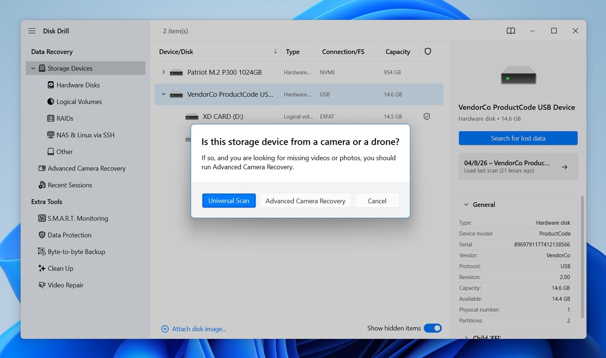The image size is (606, 358).
Task: Open Byte-to-byte Backup tool
Action: 76,252
